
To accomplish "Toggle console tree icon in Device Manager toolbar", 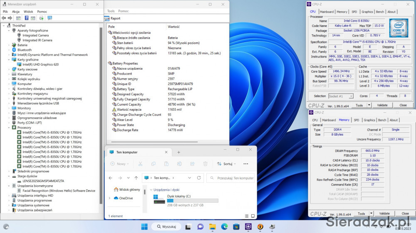I will 18,18.
